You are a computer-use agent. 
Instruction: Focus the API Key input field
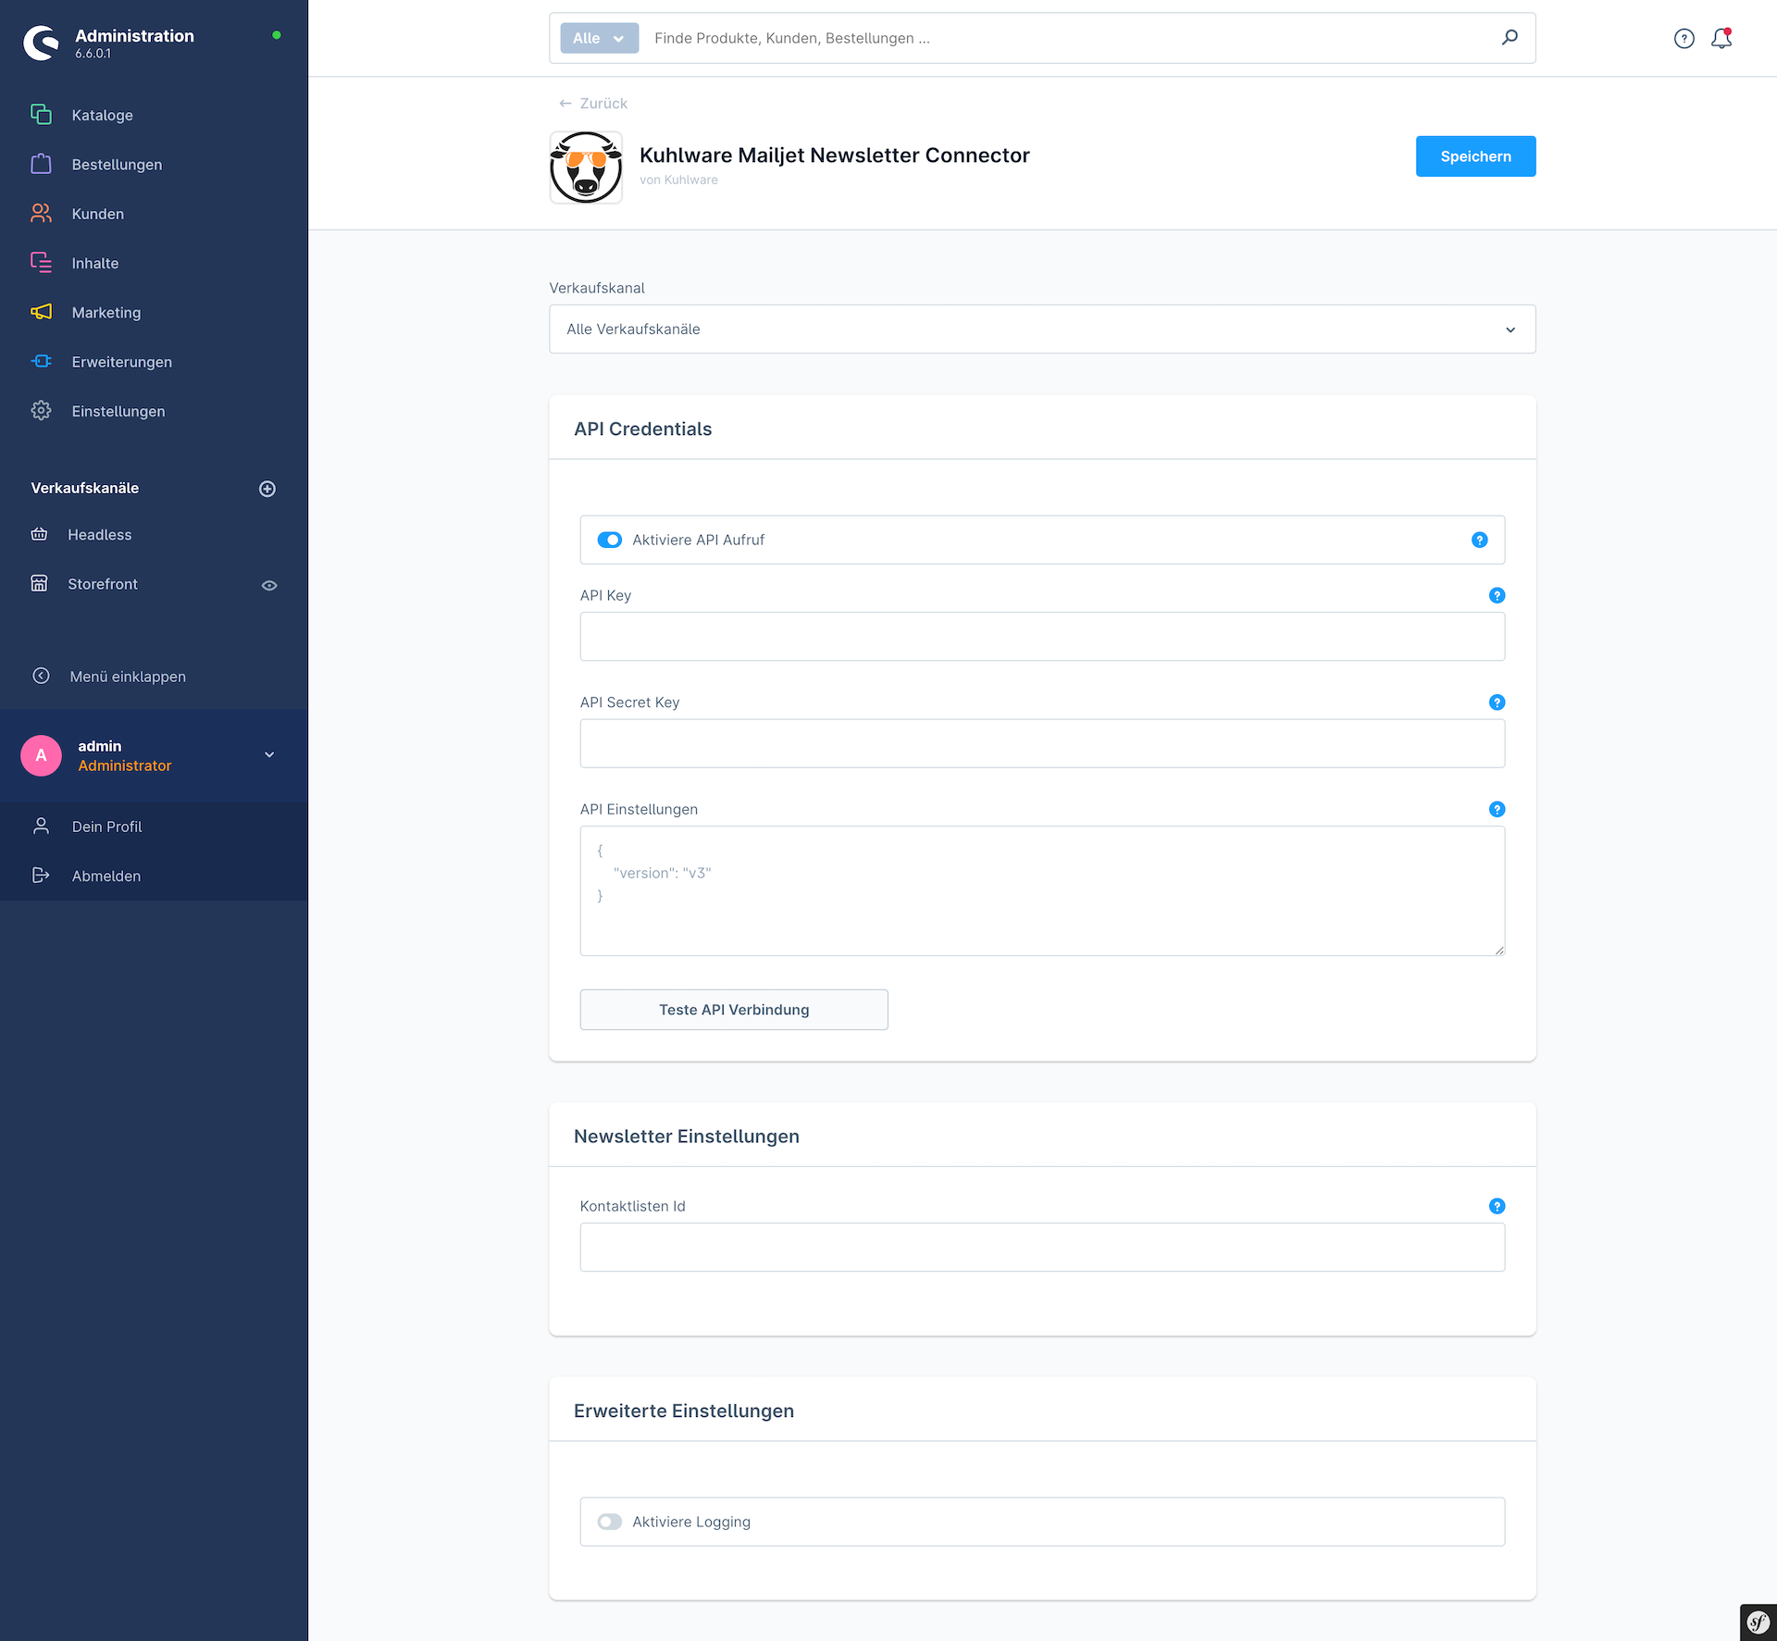coord(1042,636)
